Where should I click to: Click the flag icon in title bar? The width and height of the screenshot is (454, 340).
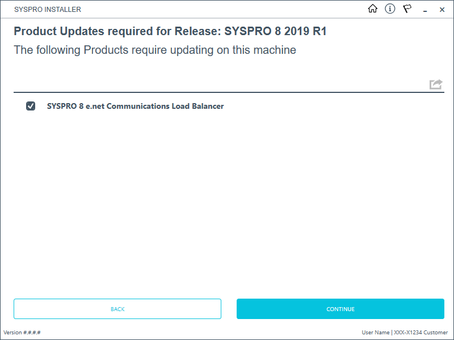[407, 9]
